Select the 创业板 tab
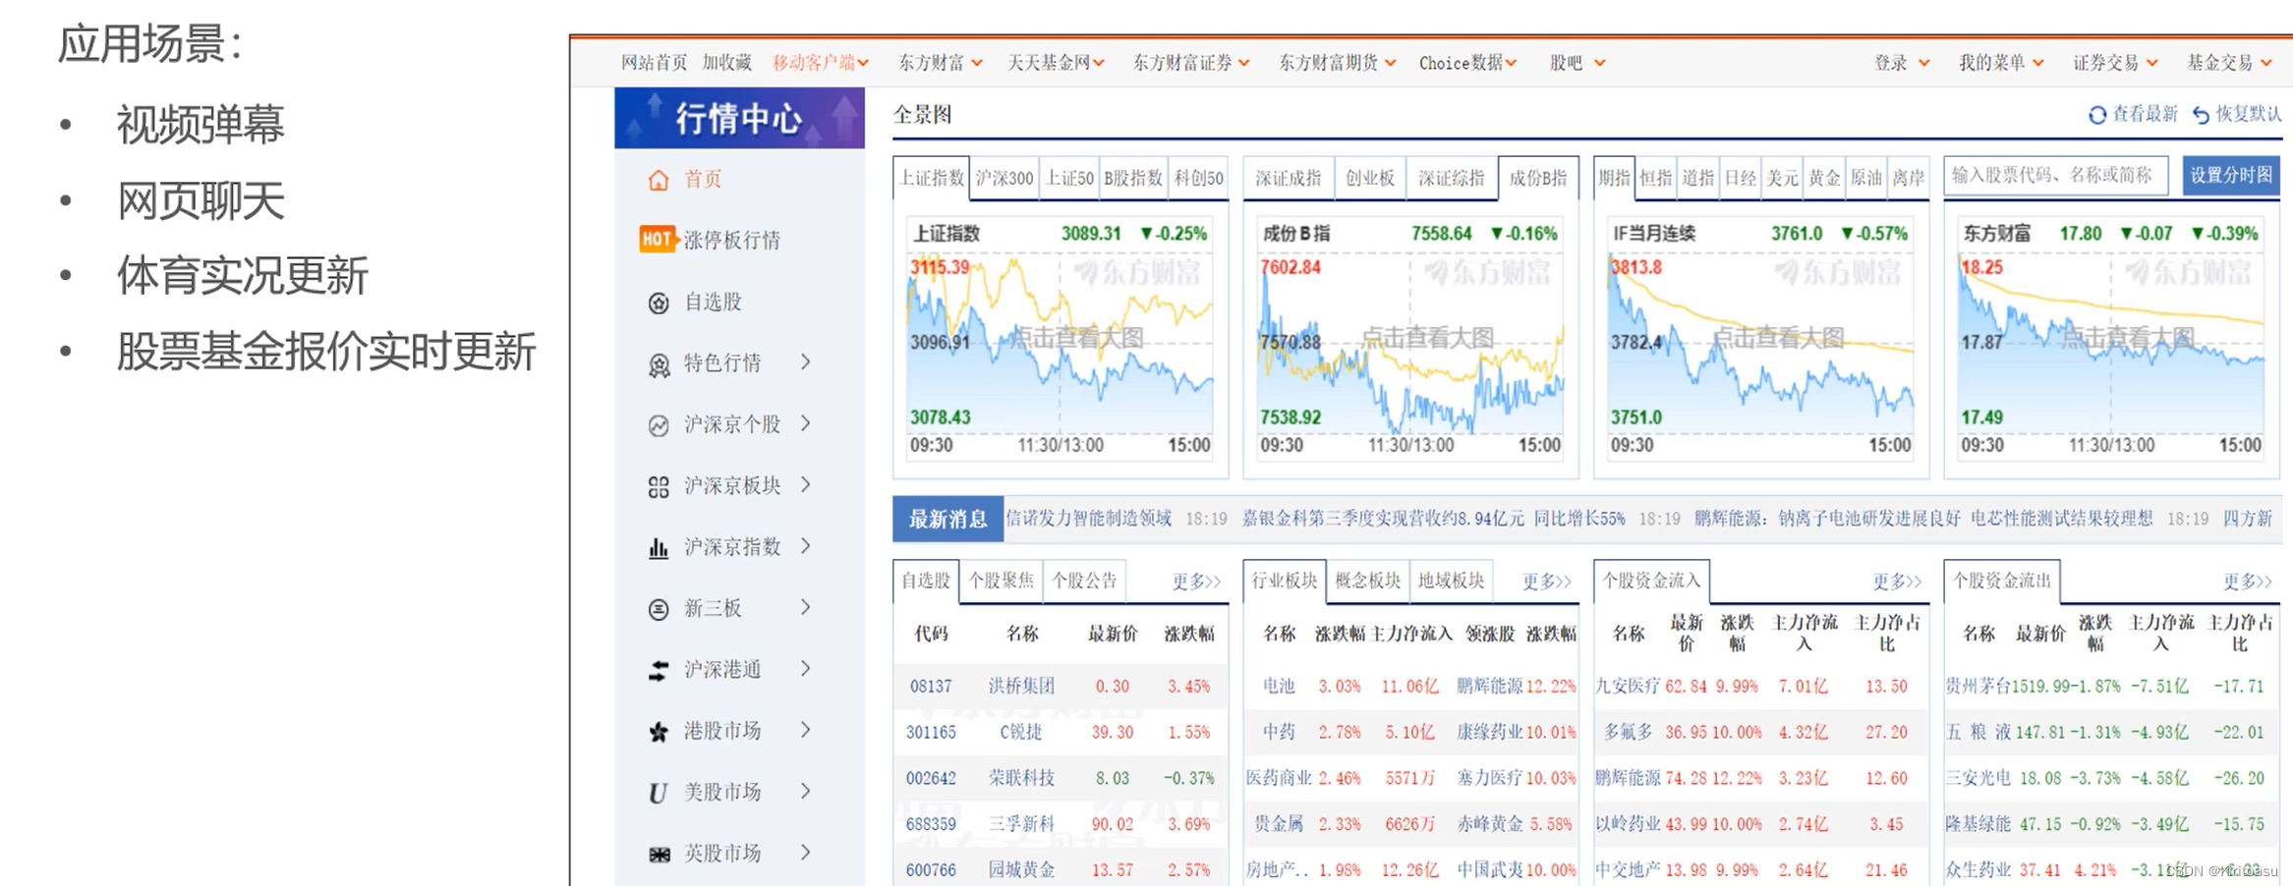Screen dimensions: 2293x886 pos(1369,178)
